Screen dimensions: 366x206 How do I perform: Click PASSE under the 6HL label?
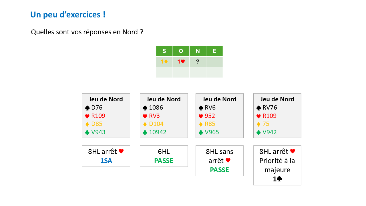tap(164, 161)
